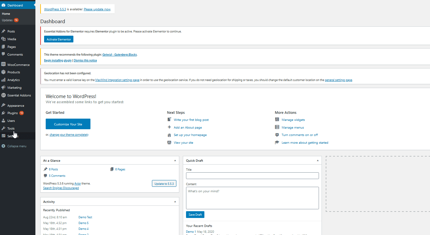The image size is (430, 235).
Task: Collapse the At a Glance panel arrow
Action: pos(175,160)
